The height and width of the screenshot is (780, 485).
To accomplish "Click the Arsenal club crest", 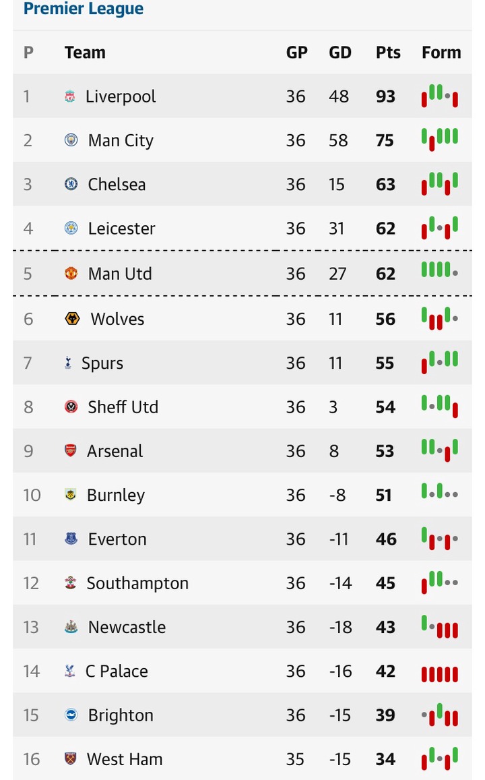I will (x=71, y=451).
